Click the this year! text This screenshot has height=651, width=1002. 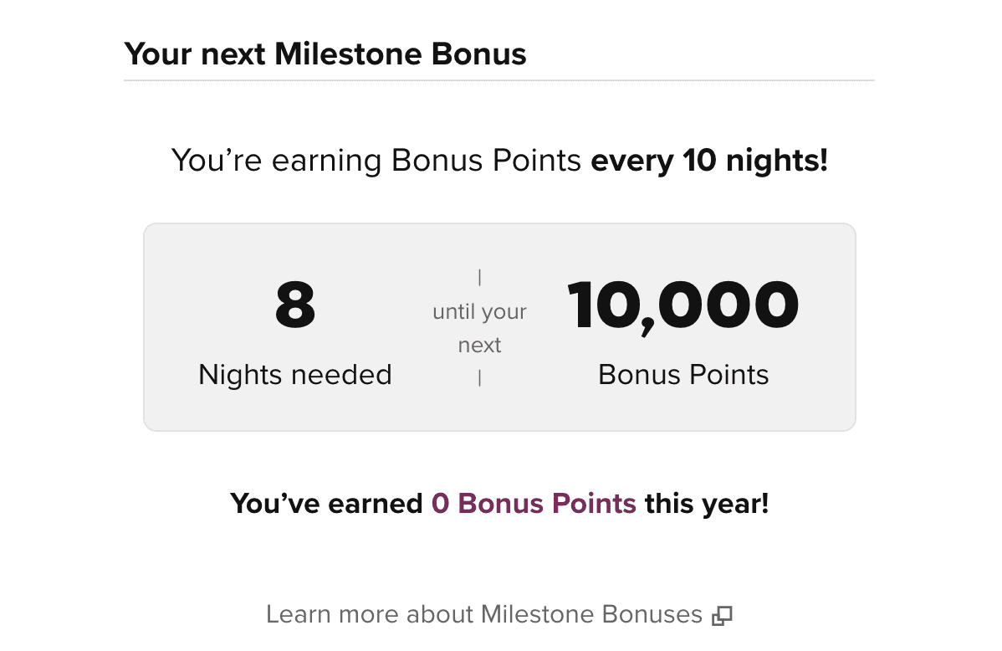click(707, 503)
